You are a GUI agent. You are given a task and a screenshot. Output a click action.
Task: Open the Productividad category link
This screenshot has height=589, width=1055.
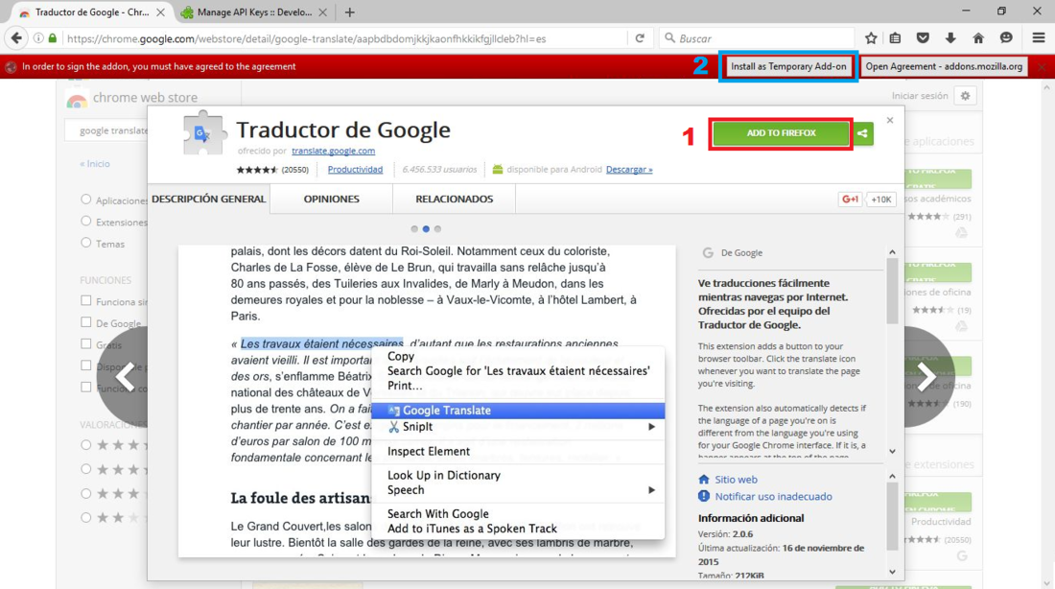pos(355,170)
